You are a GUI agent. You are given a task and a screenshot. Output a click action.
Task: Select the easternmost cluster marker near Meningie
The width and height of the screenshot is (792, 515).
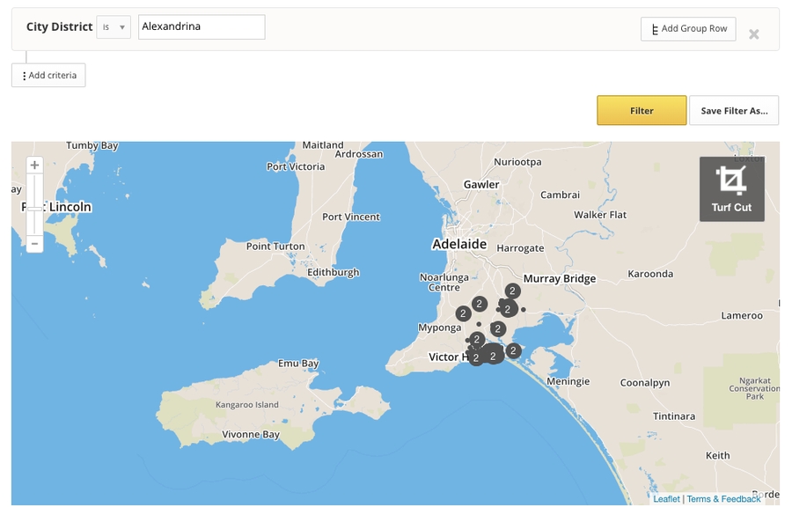click(514, 350)
